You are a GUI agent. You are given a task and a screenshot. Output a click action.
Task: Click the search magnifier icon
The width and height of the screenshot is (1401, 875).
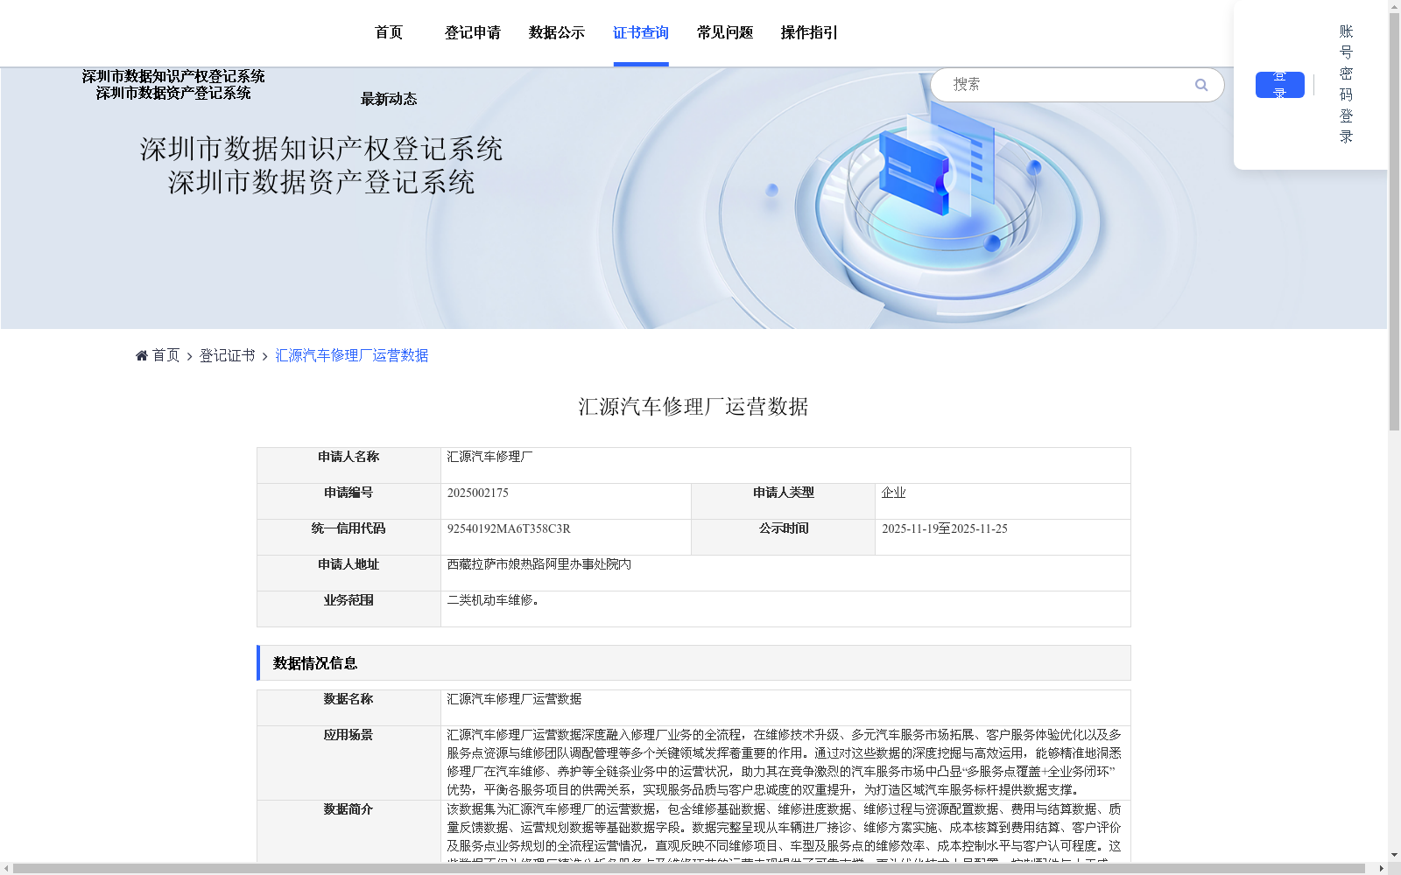[1201, 85]
